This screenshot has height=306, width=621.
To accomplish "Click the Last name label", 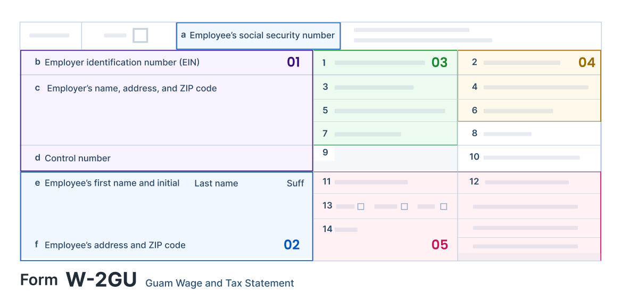I will (216, 183).
